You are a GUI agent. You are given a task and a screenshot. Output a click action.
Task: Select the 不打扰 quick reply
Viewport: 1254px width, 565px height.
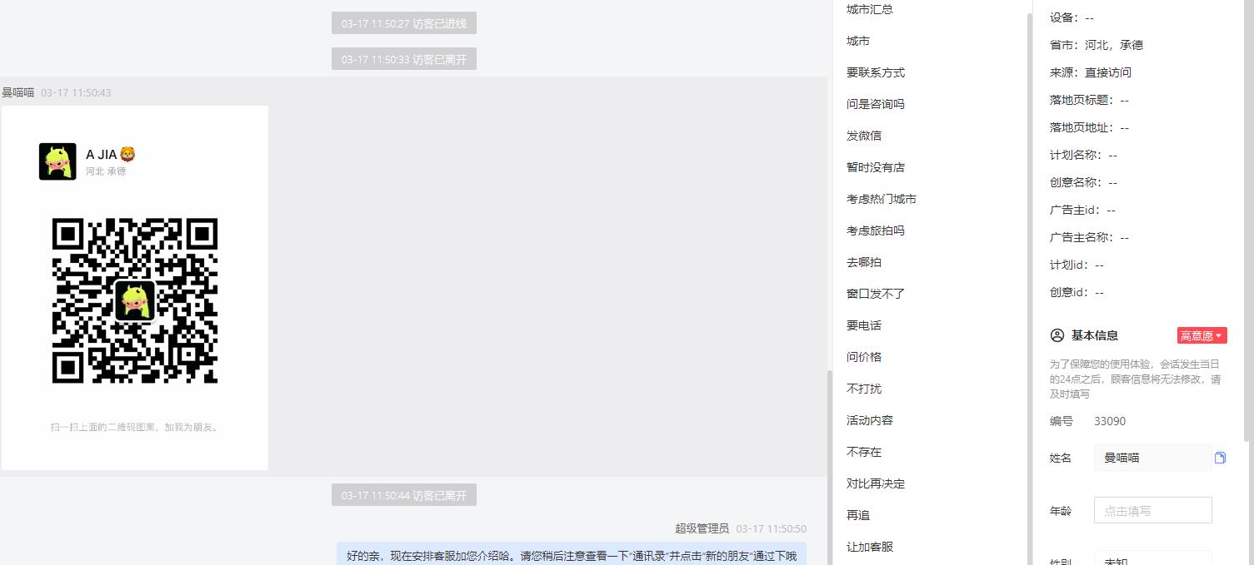click(x=864, y=389)
